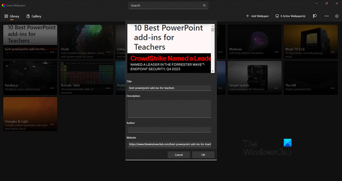
Task: Open the Medusae wallpaper options menu
Action: (277, 52)
